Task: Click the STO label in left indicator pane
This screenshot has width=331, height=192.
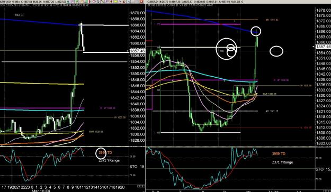Action: point(133,167)
